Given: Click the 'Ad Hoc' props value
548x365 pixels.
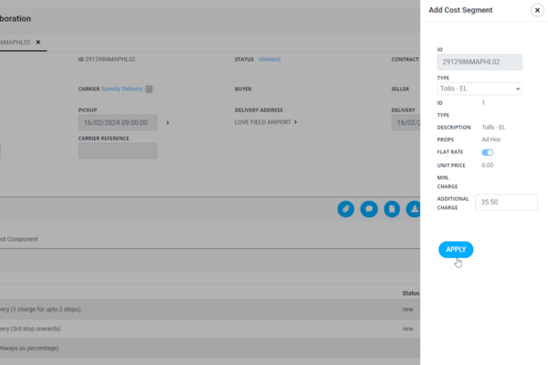Looking at the screenshot, I should pos(491,140).
